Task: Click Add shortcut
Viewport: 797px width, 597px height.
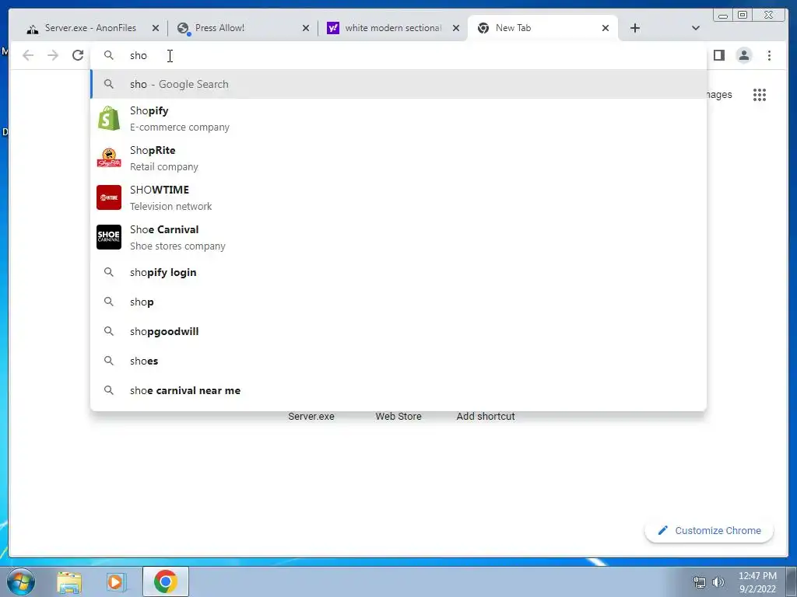Action: (486, 417)
